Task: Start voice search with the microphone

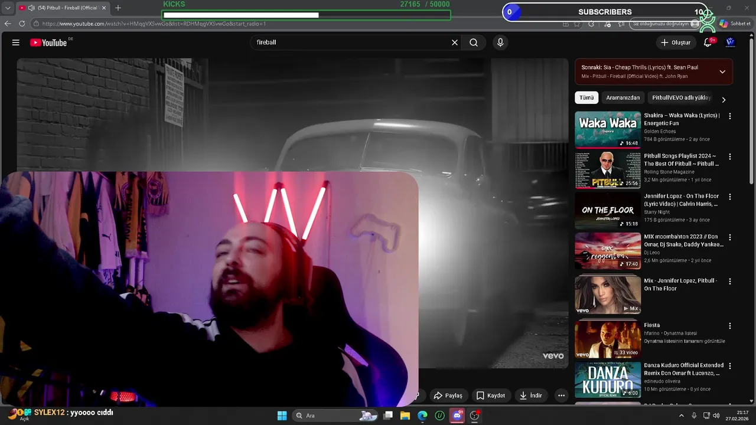Action: click(500, 42)
